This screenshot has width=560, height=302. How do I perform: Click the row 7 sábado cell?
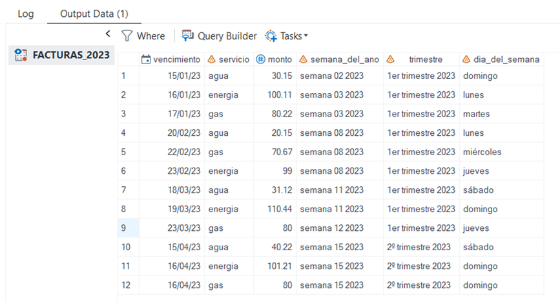501,189
